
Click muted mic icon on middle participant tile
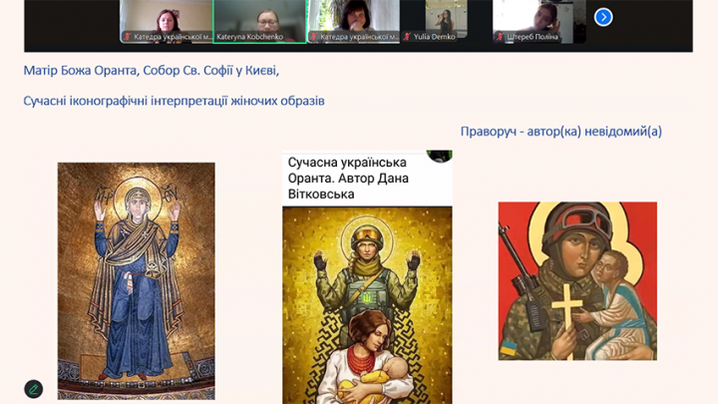click(315, 37)
